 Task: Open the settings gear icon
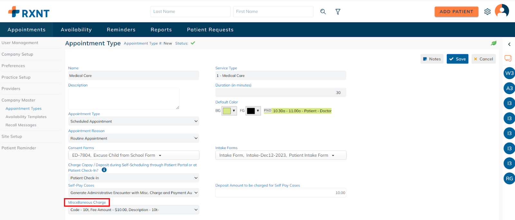pyautogui.click(x=487, y=12)
